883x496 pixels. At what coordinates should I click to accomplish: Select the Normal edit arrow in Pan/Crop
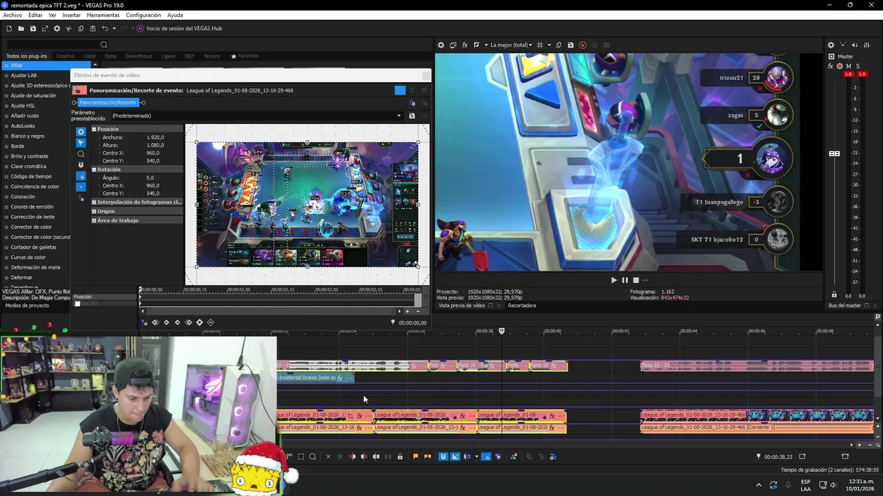click(81, 143)
